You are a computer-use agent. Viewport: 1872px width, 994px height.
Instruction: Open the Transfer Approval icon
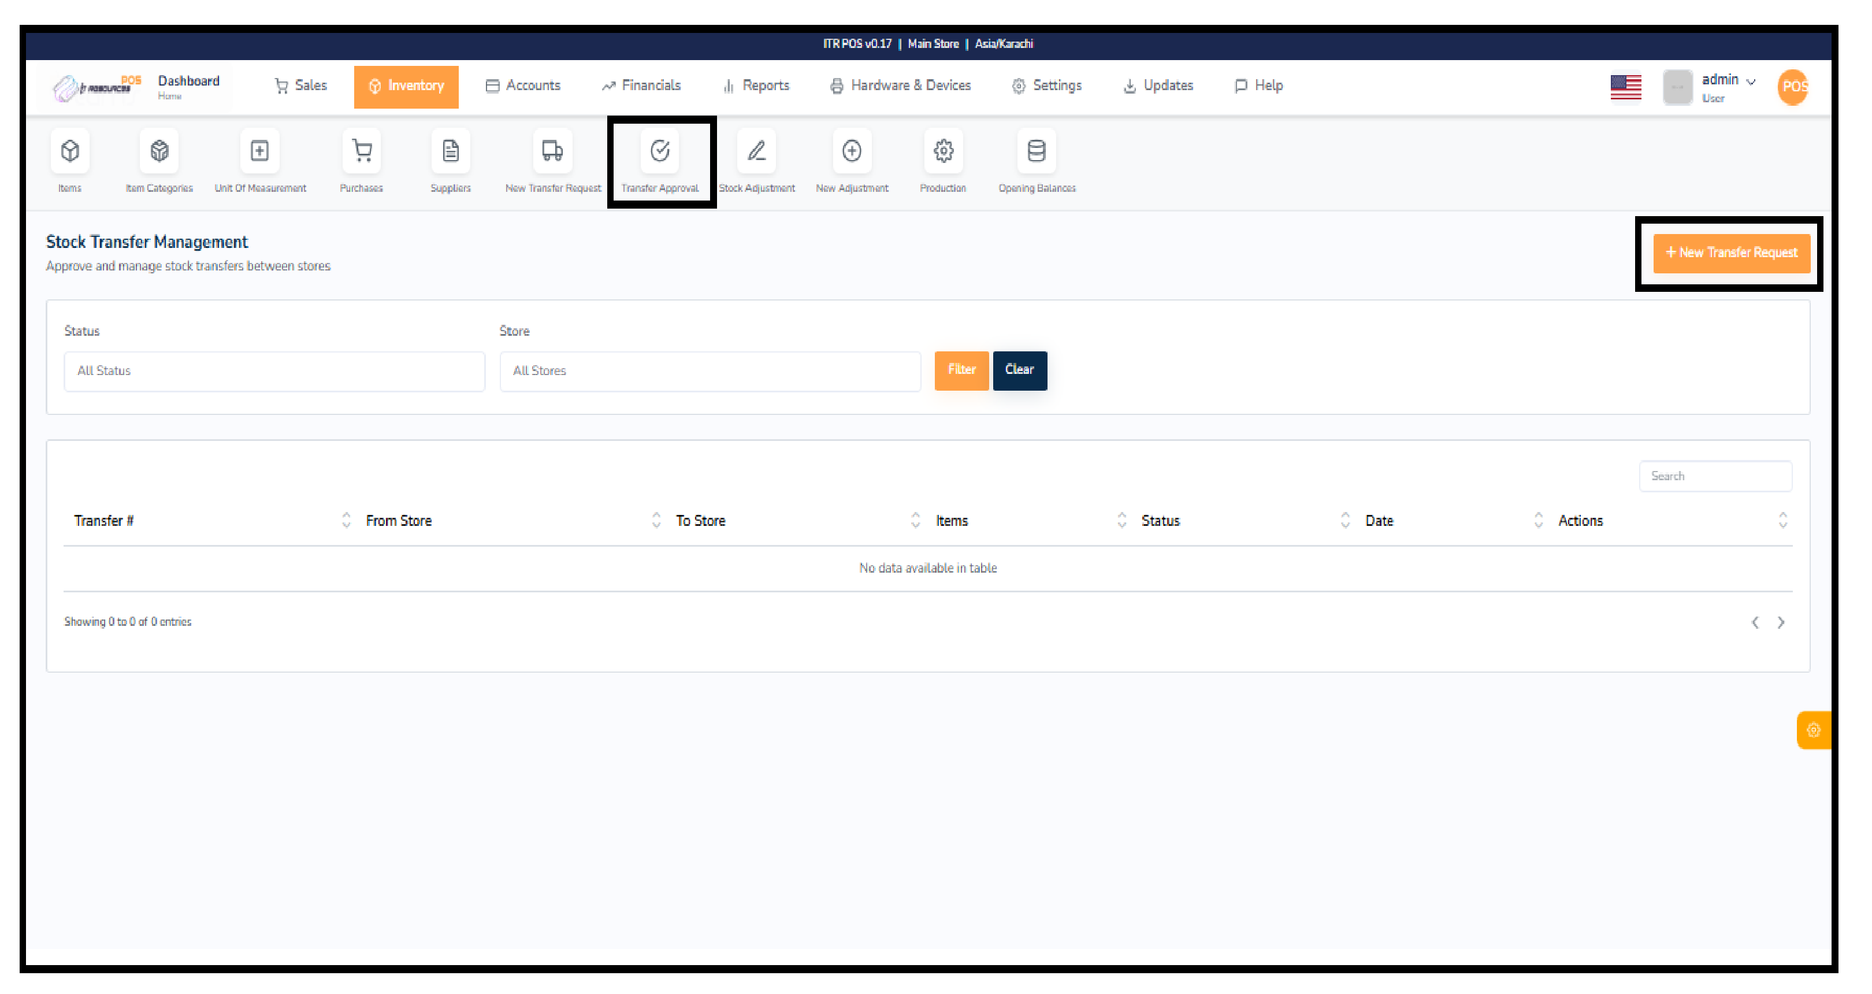pyautogui.click(x=660, y=156)
